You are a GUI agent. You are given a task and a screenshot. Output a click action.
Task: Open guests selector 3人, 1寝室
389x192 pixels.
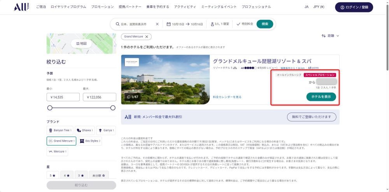(x=220, y=24)
